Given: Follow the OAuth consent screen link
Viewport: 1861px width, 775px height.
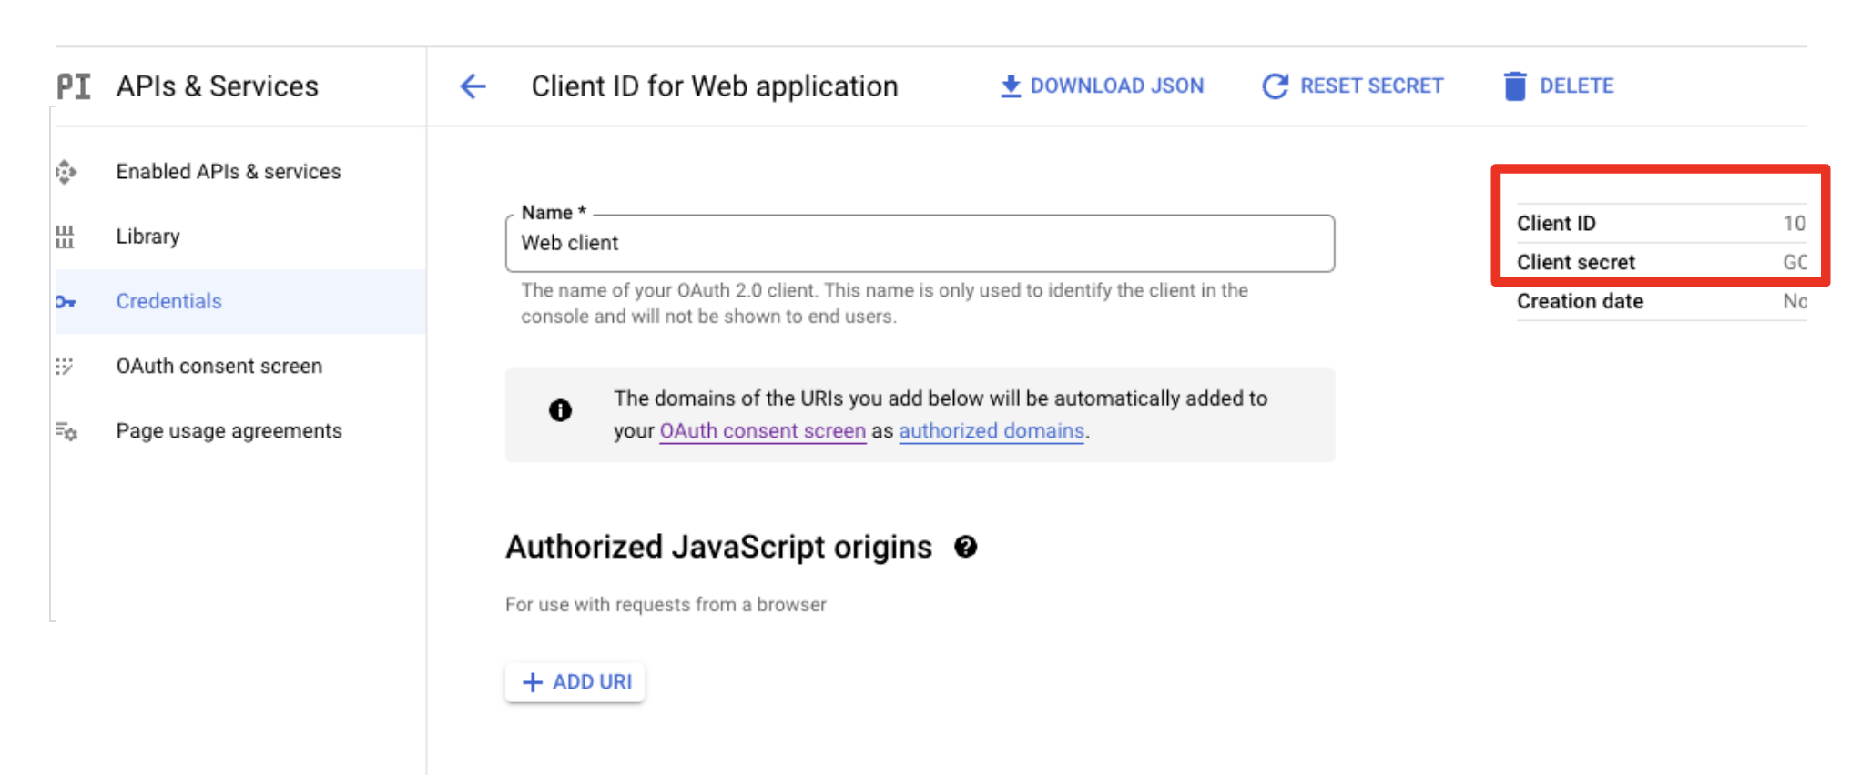Looking at the screenshot, I should coord(762,431).
